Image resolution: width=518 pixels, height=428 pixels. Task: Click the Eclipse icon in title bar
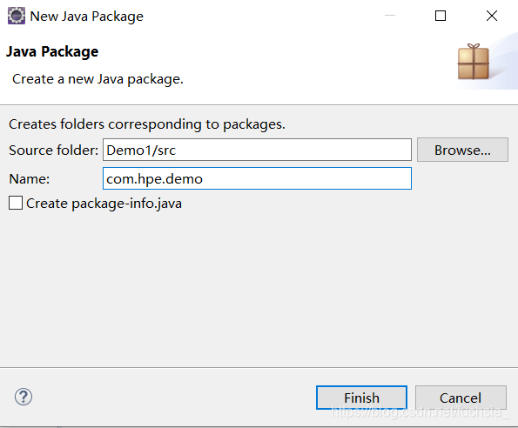coord(17,16)
